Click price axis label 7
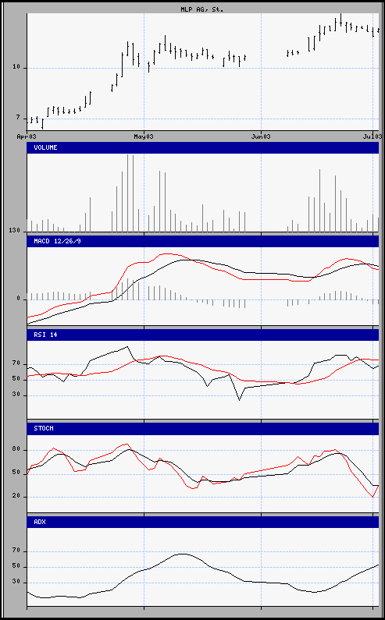The image size is (385, 620). (18, 118)
